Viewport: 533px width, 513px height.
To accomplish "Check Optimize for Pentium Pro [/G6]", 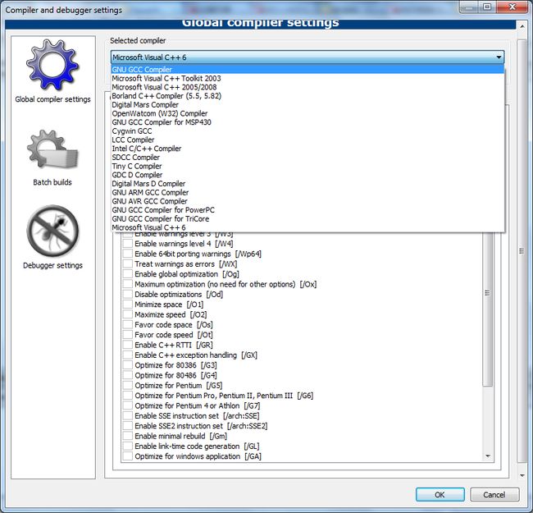I will pos(128,396).
